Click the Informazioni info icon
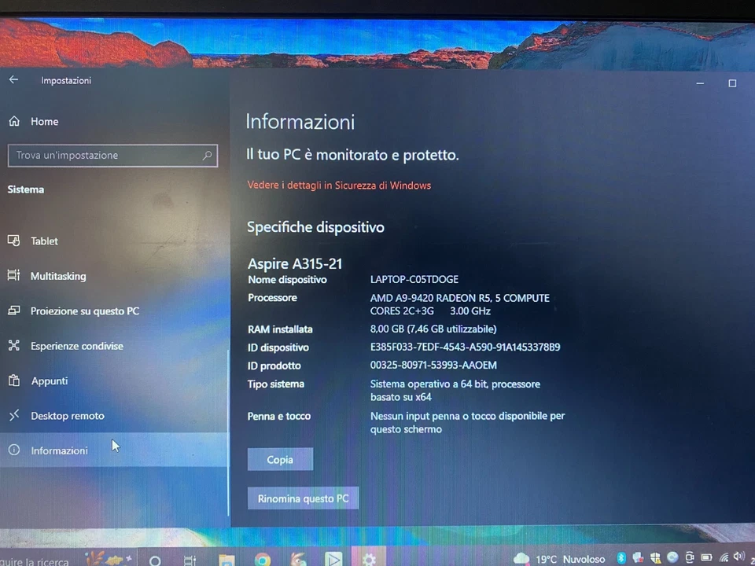 pos(13,450)
